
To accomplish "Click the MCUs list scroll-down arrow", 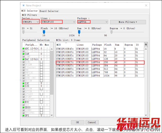I will (x=146, y=115).
